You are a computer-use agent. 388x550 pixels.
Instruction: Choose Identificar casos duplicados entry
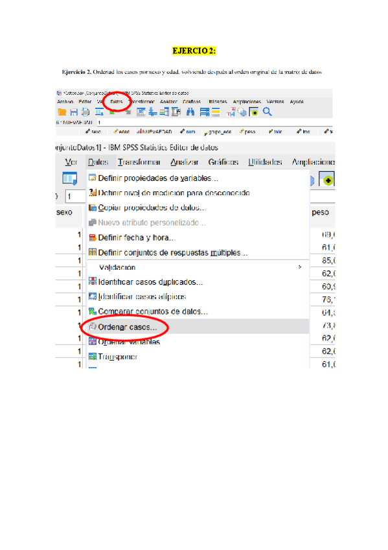198,282
